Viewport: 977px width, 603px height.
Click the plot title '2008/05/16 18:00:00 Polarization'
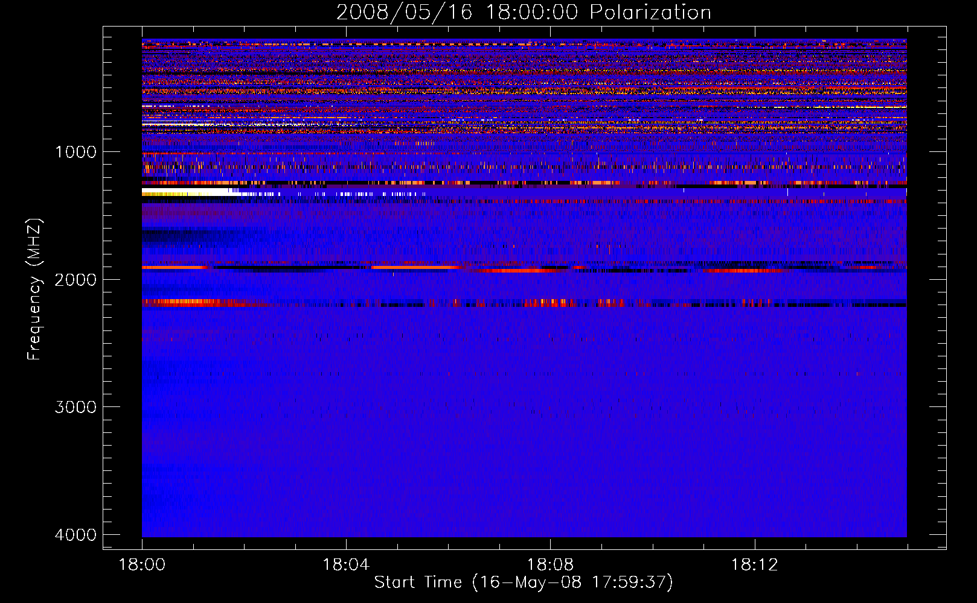(x=524, y=13)
